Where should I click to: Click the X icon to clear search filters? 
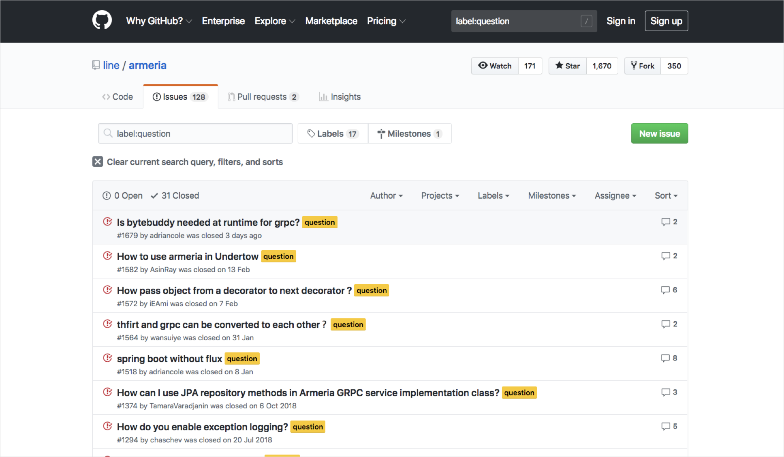coord(98,162)
